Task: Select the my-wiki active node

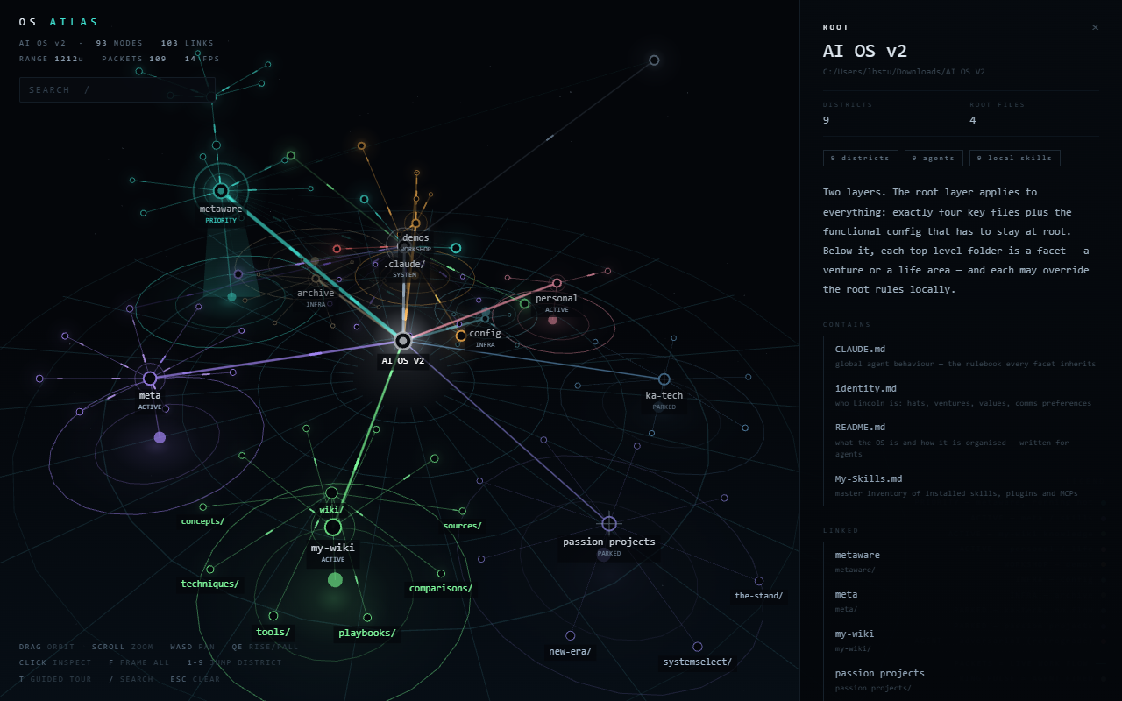Action: click(x=333, y=528)
